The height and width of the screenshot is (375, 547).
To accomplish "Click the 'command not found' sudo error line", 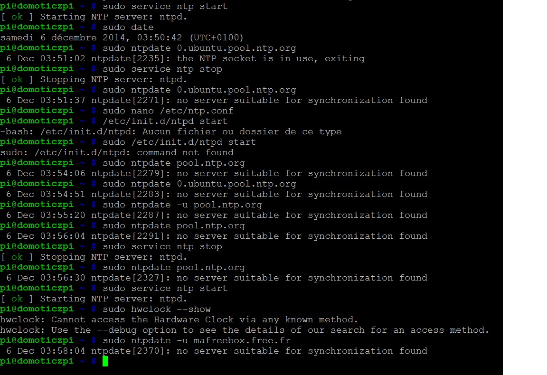I will click(x=185, y=152).
